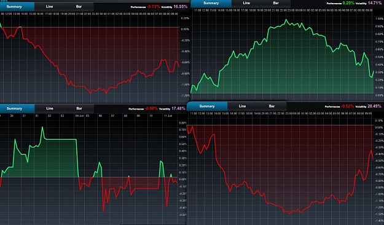Click the -0.08% performance value

(x=151, y=108)
